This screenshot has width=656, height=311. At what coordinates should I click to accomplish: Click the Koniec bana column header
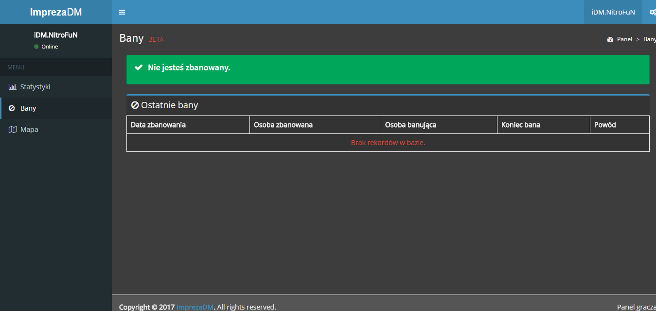pyautogui.click(x=521, y=125)
